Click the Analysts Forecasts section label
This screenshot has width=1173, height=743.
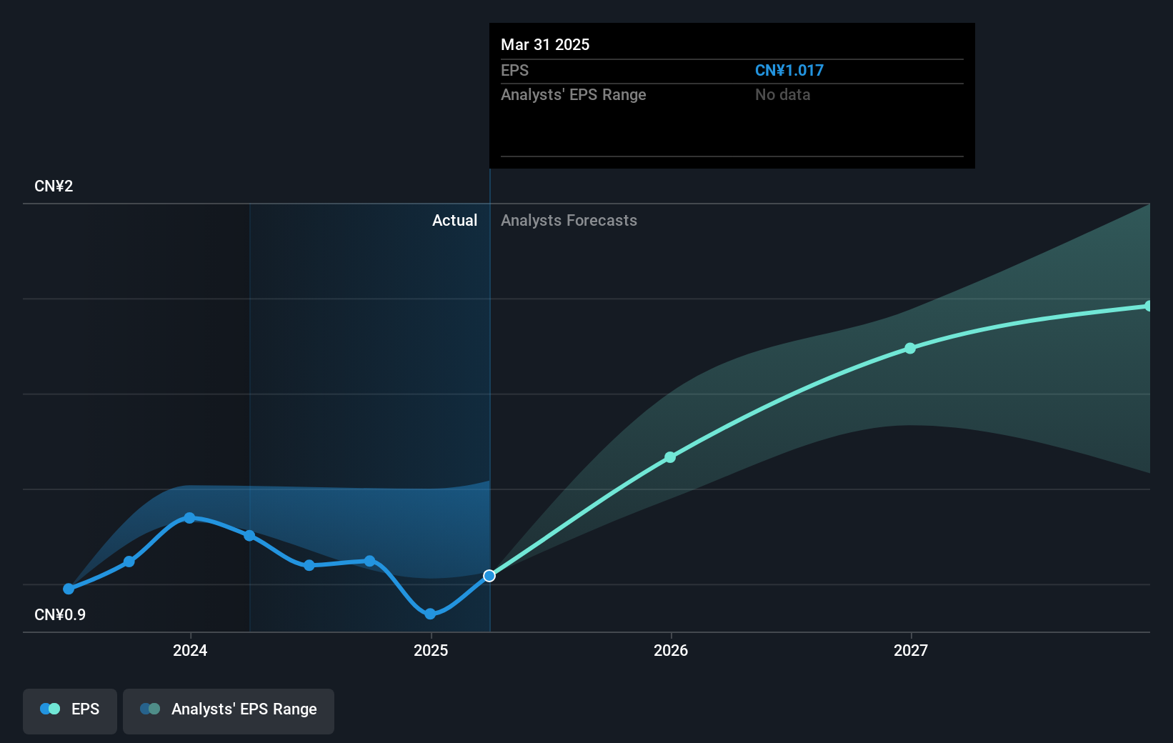(x=569, y=220)
